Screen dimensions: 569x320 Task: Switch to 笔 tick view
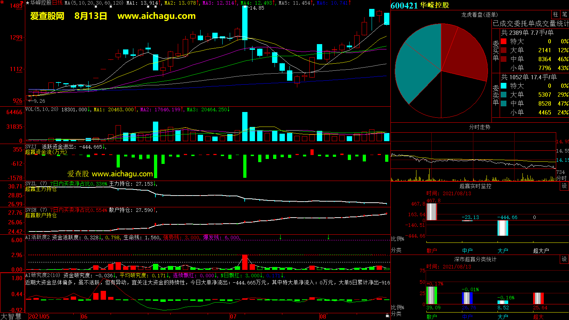coord(564,15)
